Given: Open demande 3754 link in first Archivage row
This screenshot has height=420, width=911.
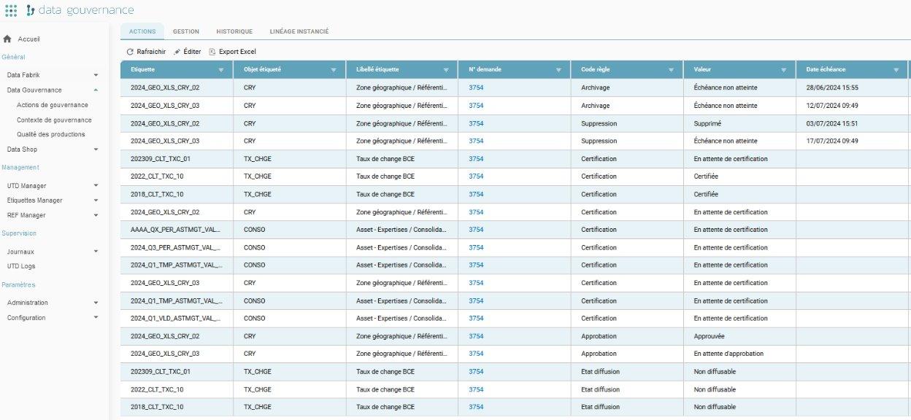Looking at the screenshot, I should coord(476,87).
